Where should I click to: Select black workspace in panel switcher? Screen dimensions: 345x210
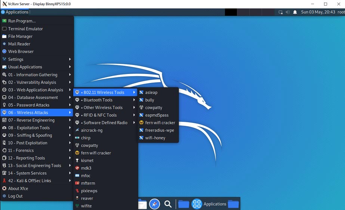(231, 12)
